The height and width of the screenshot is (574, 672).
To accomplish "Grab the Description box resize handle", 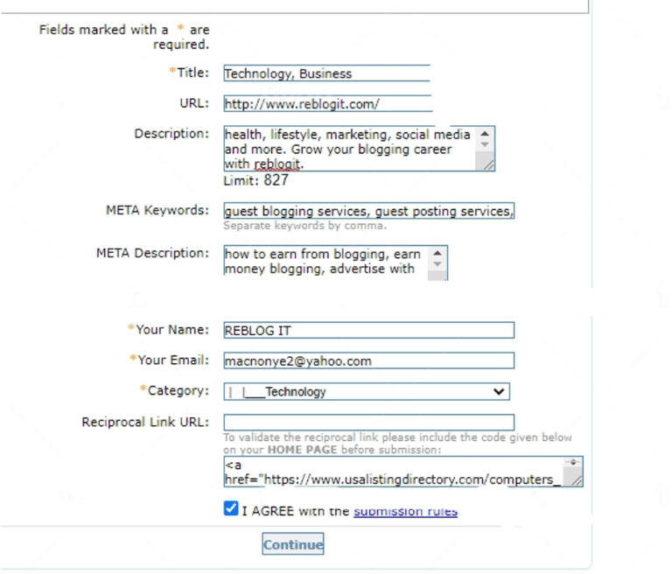I will pos(488,164).
